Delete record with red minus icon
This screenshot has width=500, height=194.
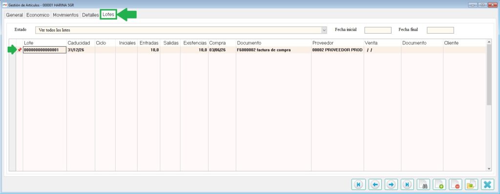coord(456,184)
